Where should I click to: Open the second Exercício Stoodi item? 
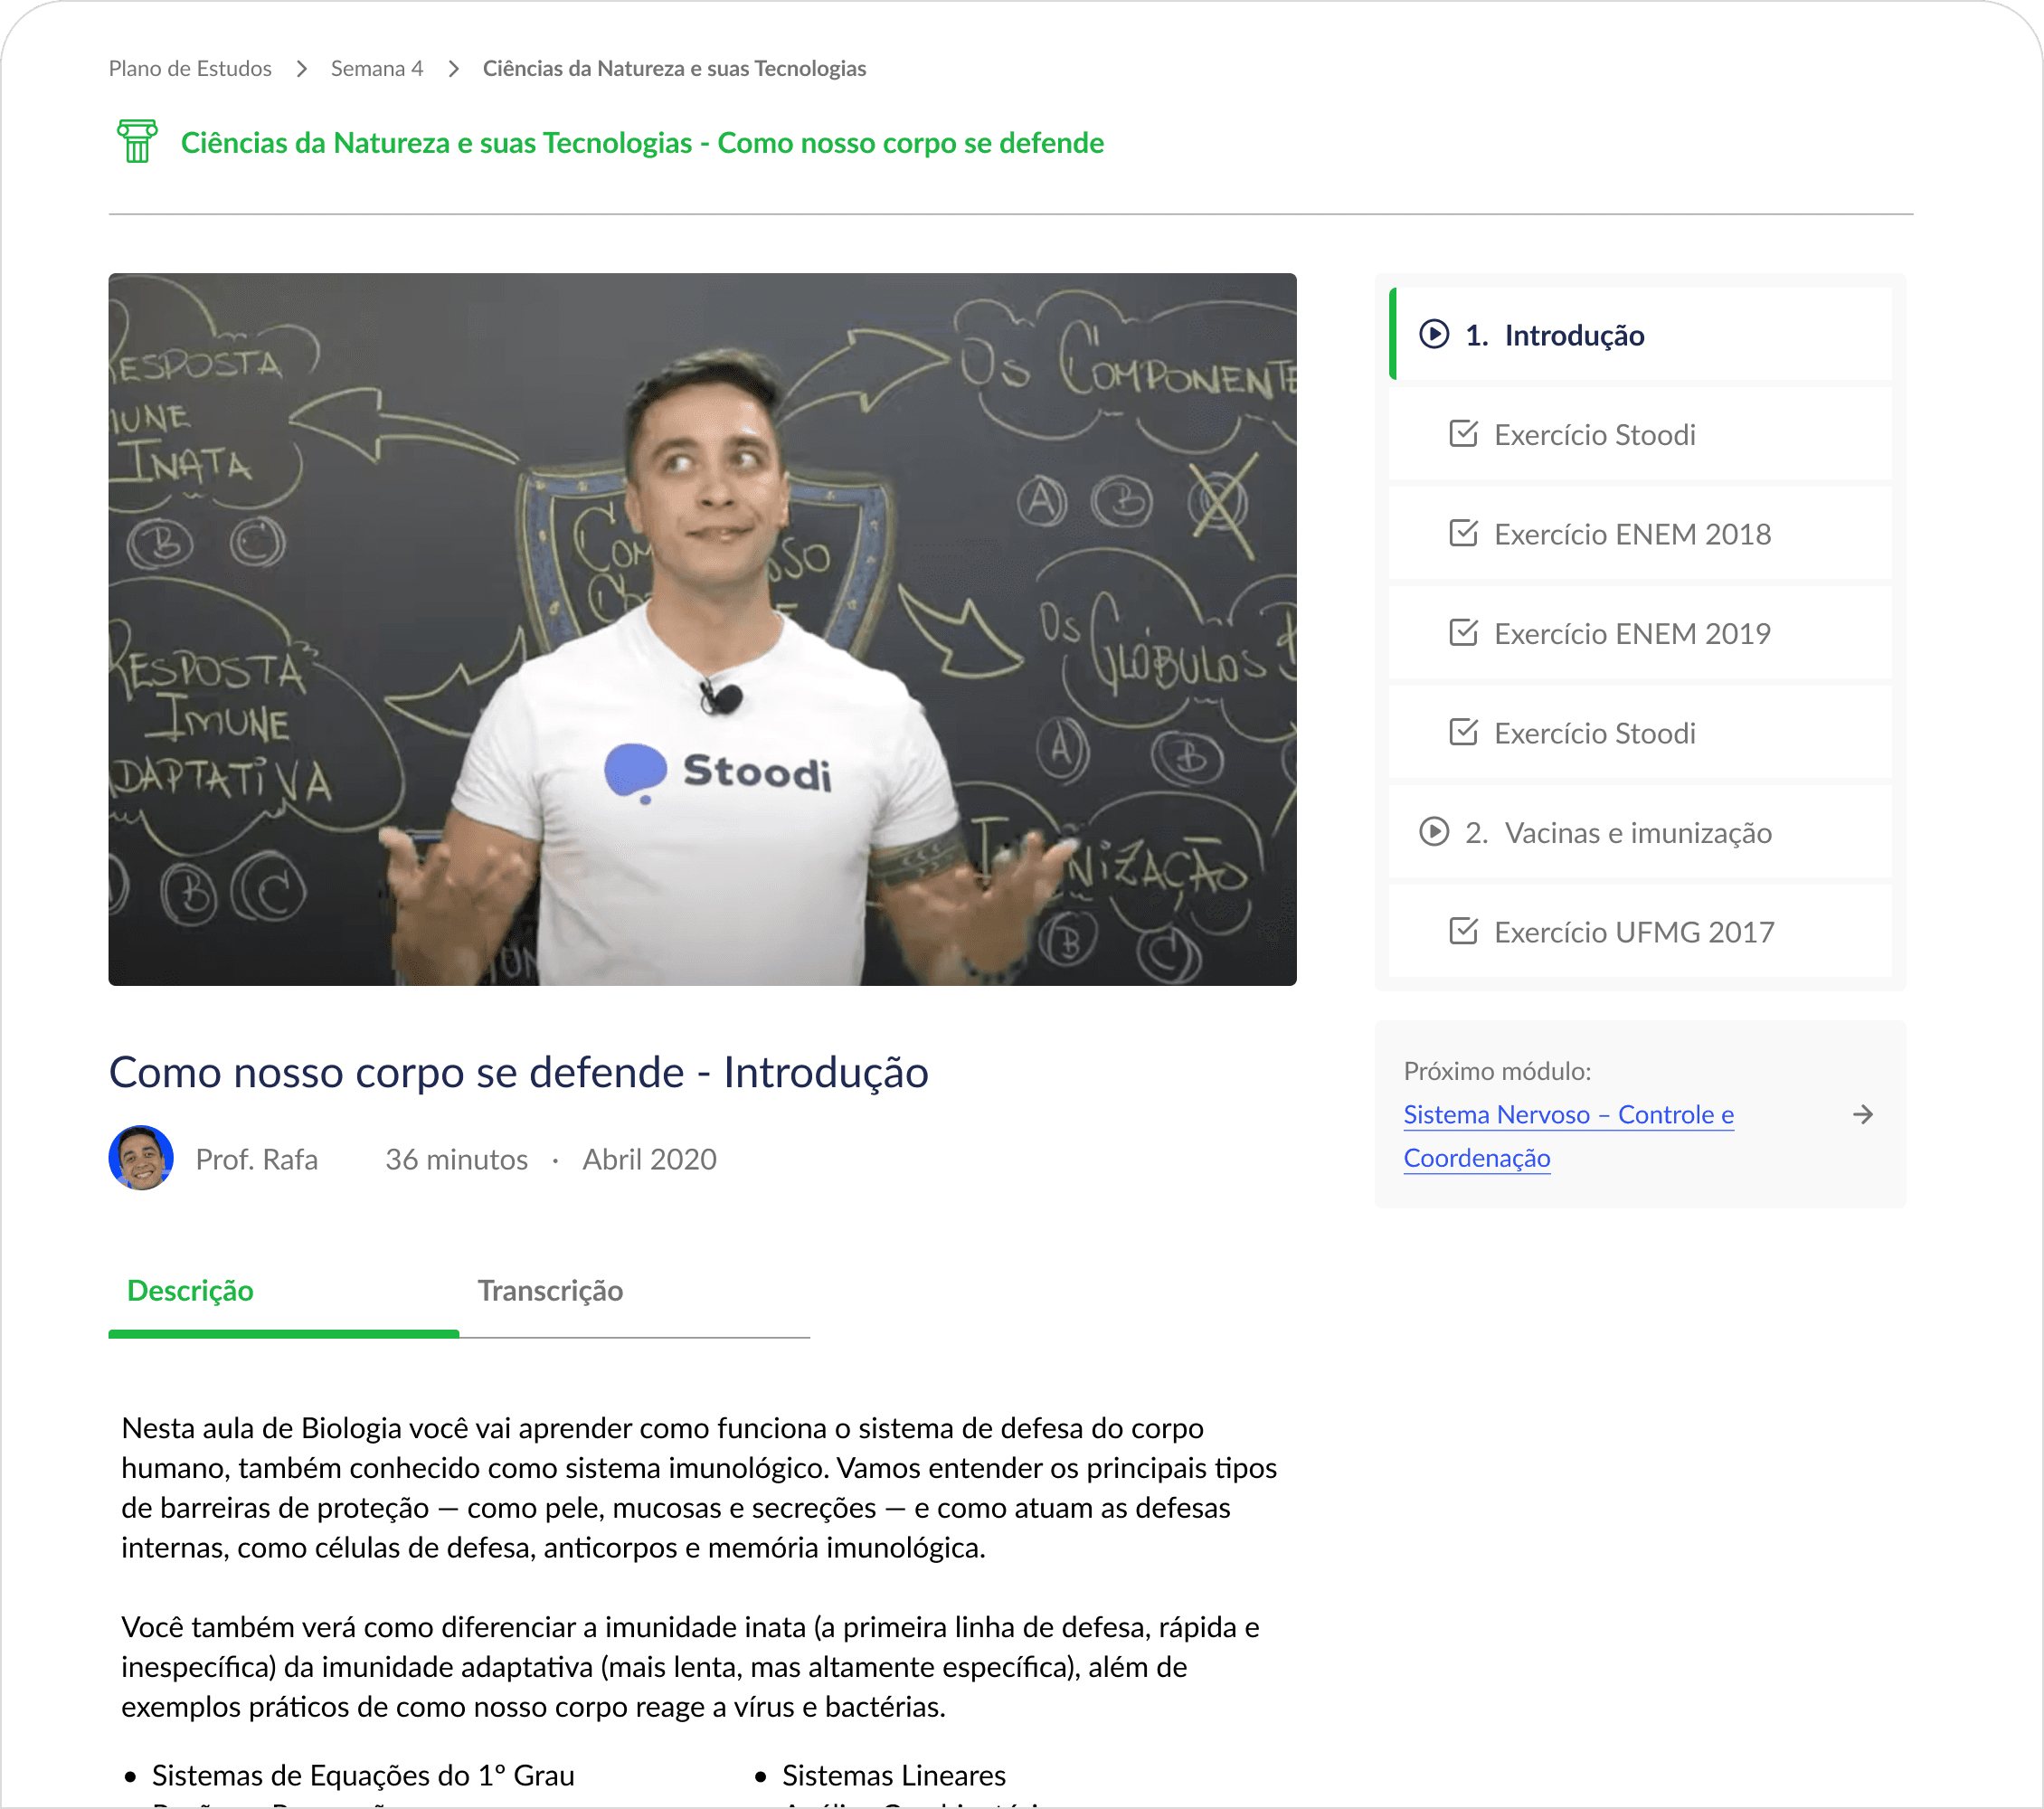pos(1640,733)
